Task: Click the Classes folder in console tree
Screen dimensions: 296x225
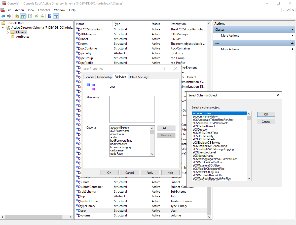Action: pos(19,32)
